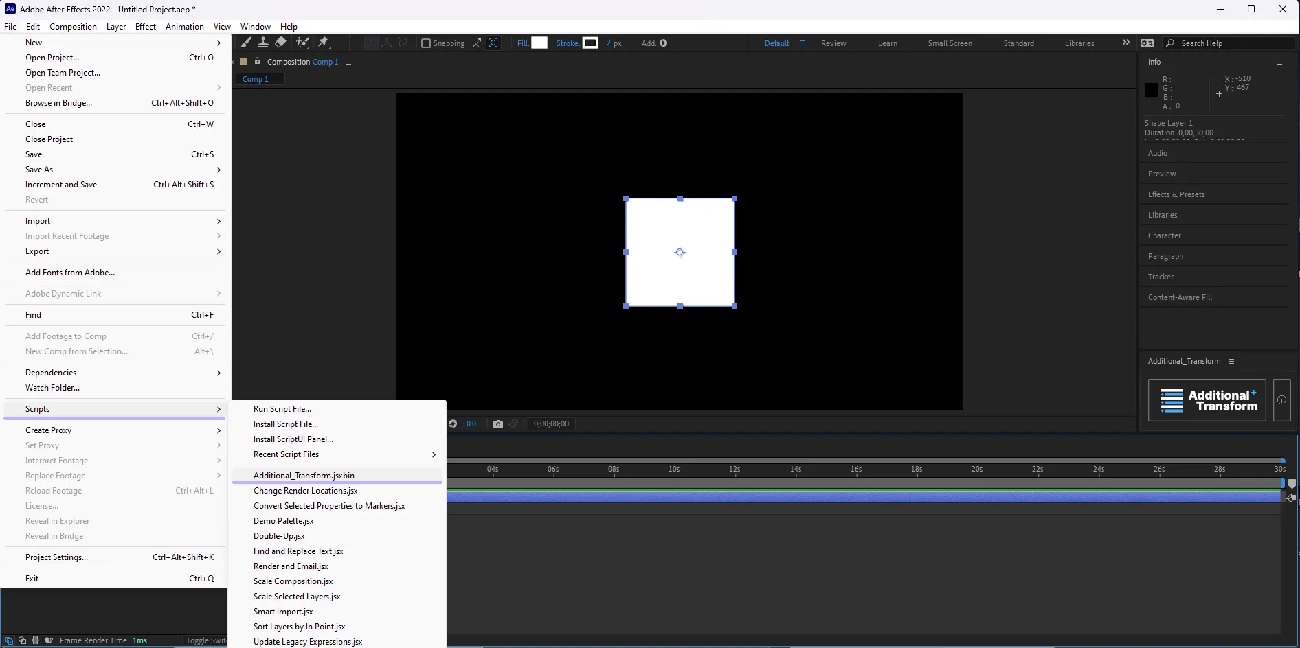
Task: Switch to the Review workspace
Action: pos(833,43)
